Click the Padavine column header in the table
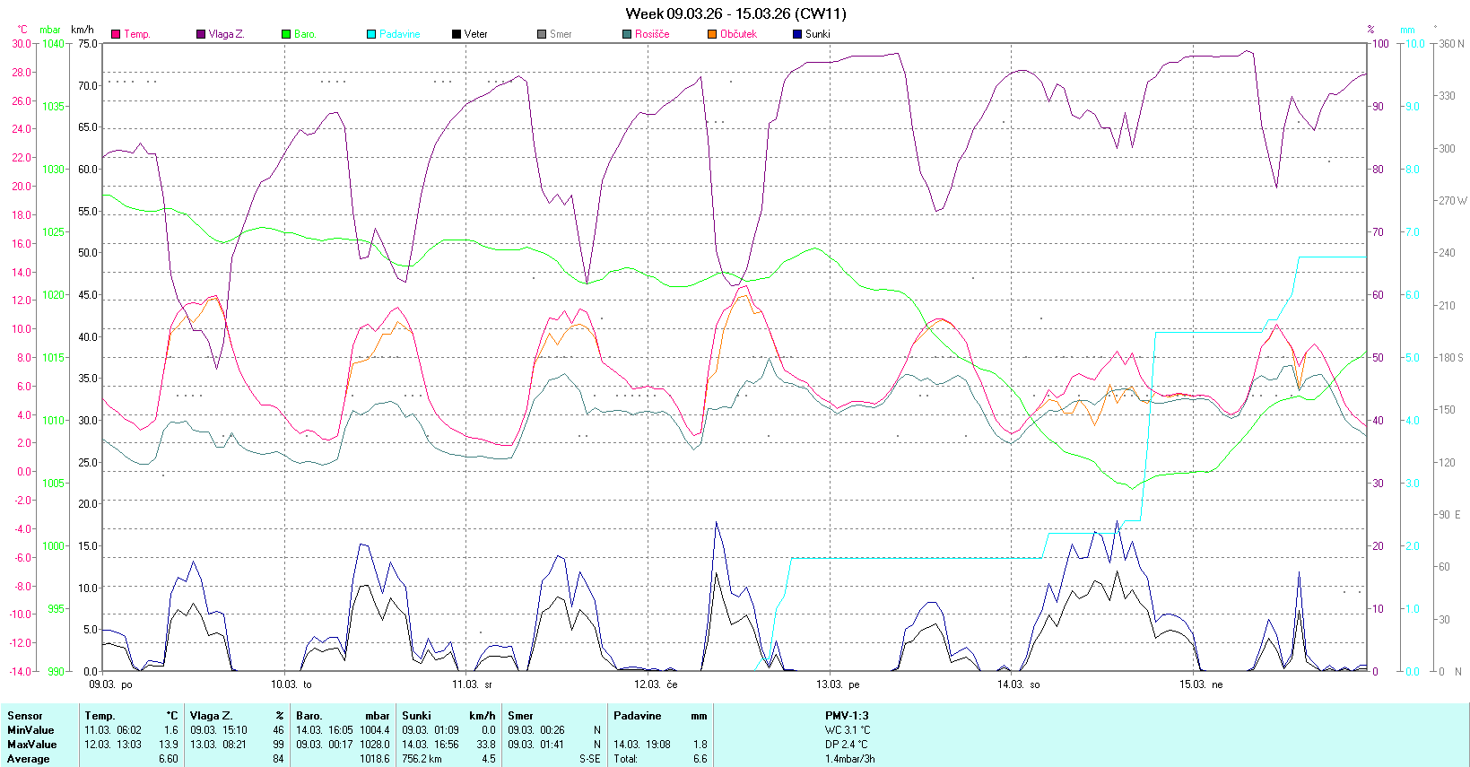The height and width of the screenshot is (767, 1470). (637, 716)
